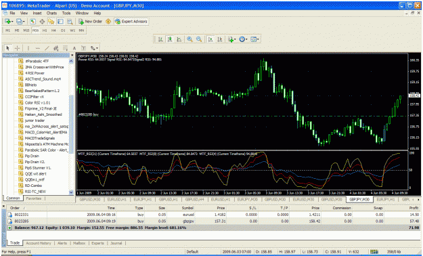Select the trendline drawing tool
Viewport: 423px width, 256px height.
(x=47, y=48)
